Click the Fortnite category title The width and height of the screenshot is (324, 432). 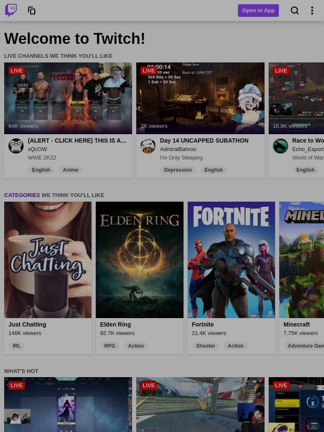point(203,324)
